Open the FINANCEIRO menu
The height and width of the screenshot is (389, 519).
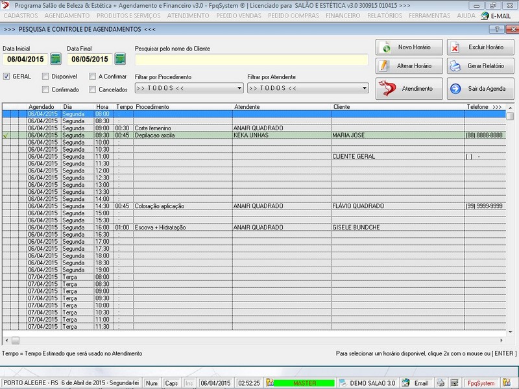[x=343, y=15]
